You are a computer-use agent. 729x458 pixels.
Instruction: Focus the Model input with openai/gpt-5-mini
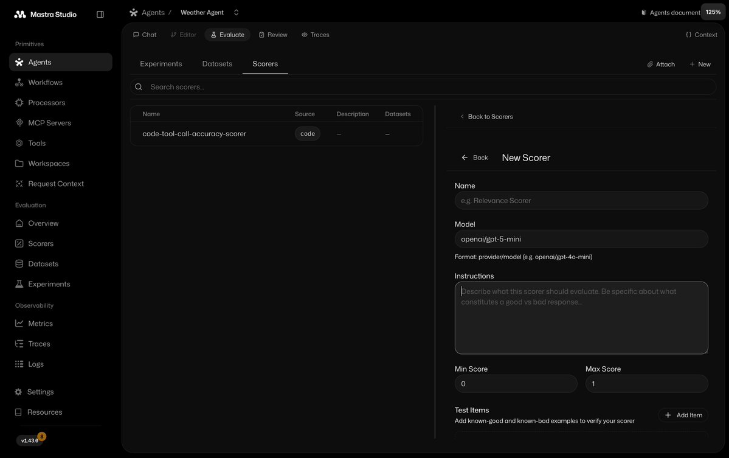[x=581, y=239]
